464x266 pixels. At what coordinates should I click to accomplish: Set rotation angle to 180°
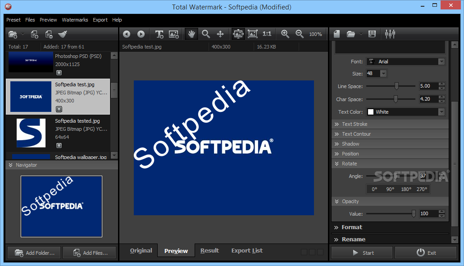406,189
